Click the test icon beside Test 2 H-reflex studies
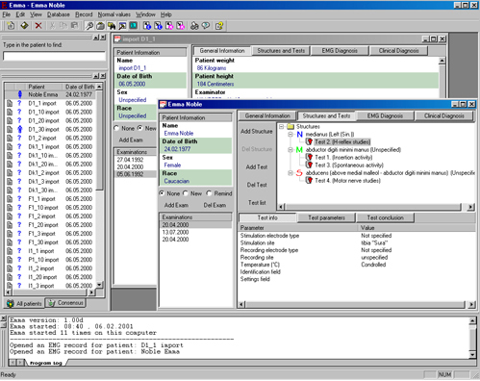 309,141
